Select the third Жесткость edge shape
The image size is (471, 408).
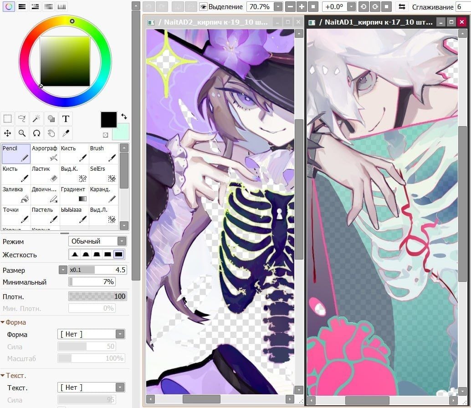[x=97, y=255]
